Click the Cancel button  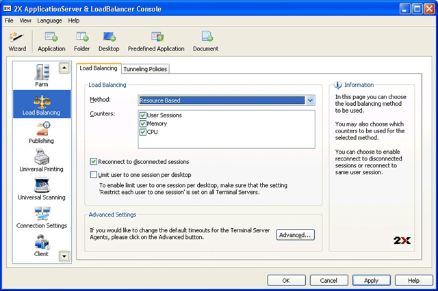(x=328, y=280)
